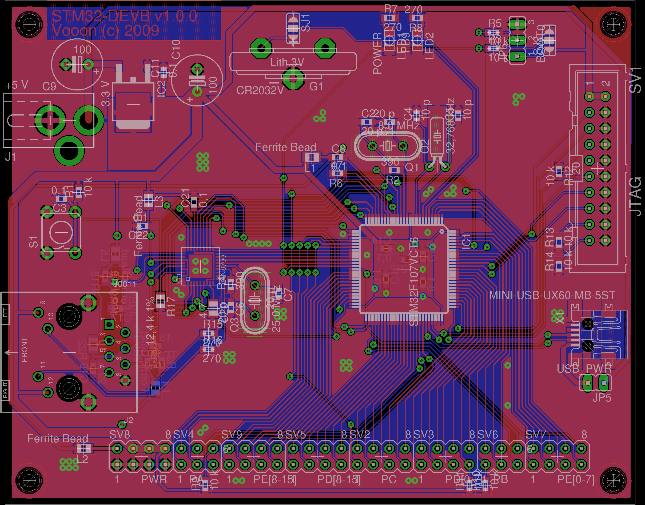The height and width of the screenshot is (505, 645).
Task: Click the IC3 Ethernet PHY chip
Action: pos(200,266)
